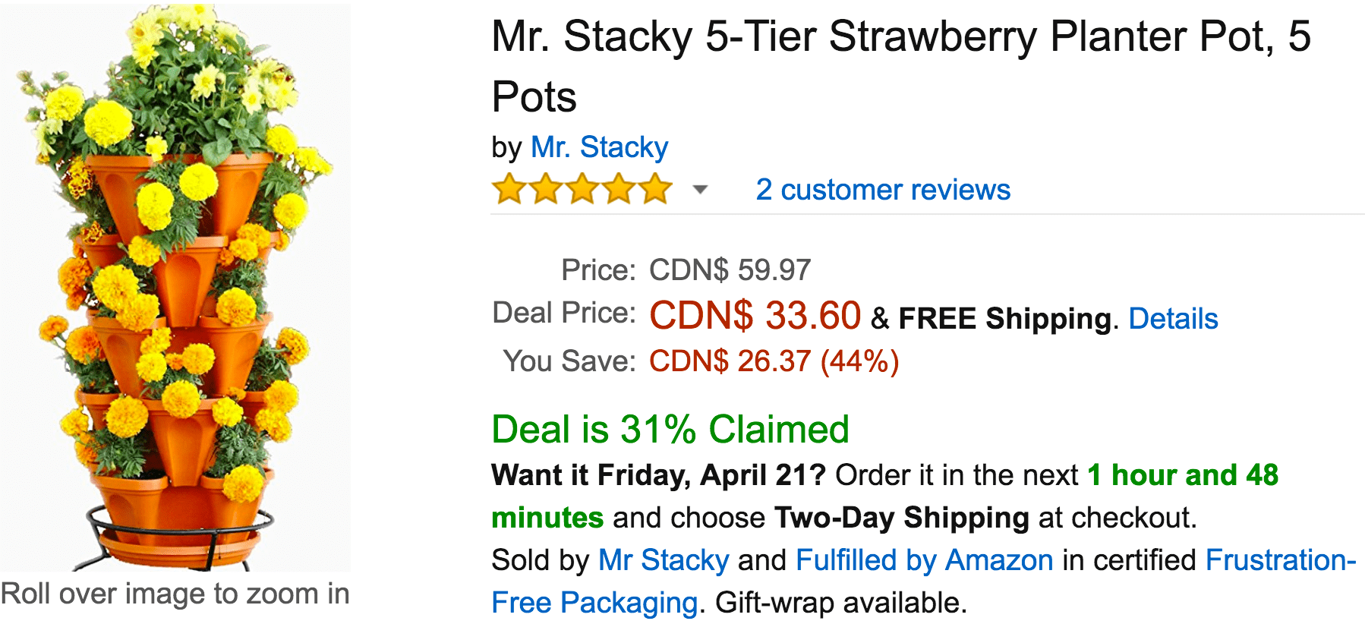Open the Fulfilled by Amazon link
The image size is (1365, 624).
tap(924, 560)
